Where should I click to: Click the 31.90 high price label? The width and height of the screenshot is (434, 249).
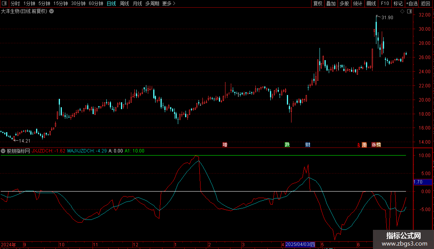tap(387, 18)
